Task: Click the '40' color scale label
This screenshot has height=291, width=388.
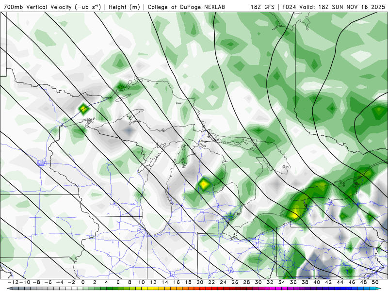Action: coord(317,282)
